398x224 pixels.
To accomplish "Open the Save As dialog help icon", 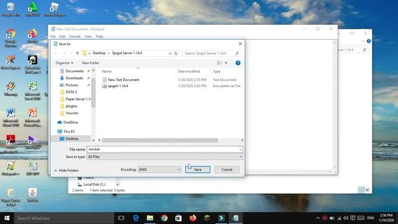I will coord(238,63).
